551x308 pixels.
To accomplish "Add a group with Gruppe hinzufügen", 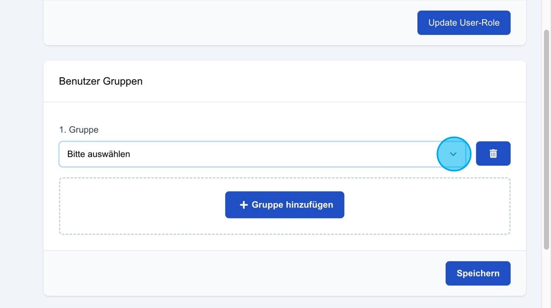I will (284, 205).
